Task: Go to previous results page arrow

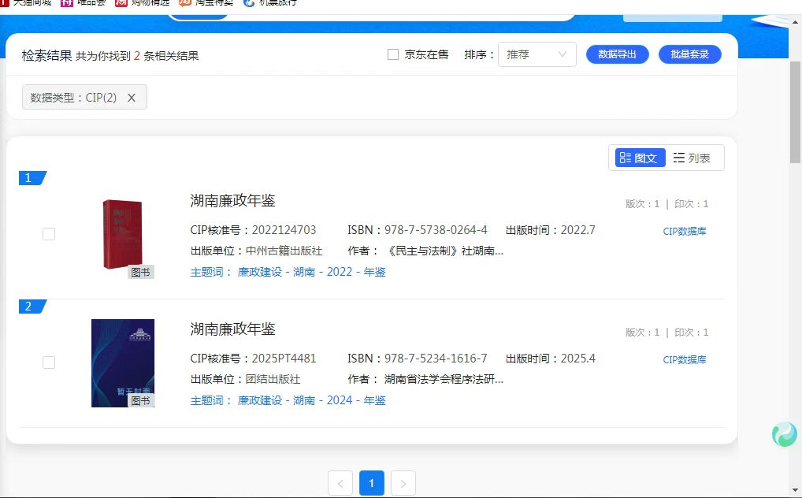Action: 340,483
